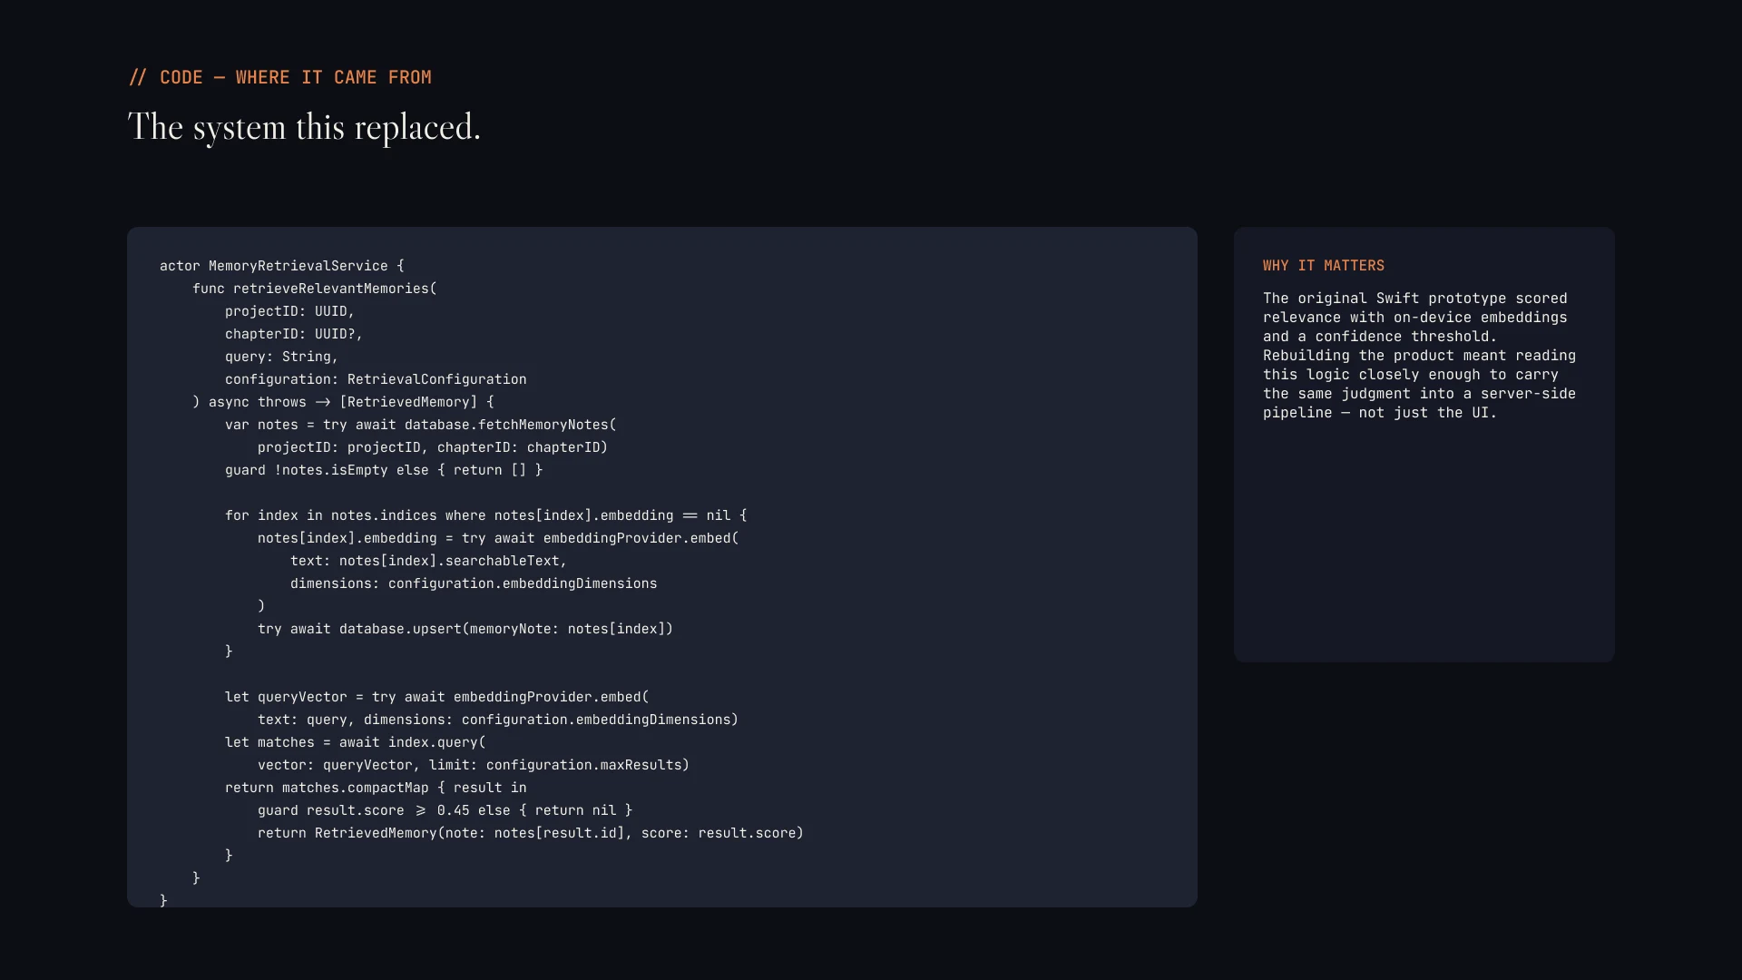The height and width of the screenshot is (980, 1742).
Task: Click 'projectID: projectID, chapterID: chapterID)' line
Action: coord(433,447)
